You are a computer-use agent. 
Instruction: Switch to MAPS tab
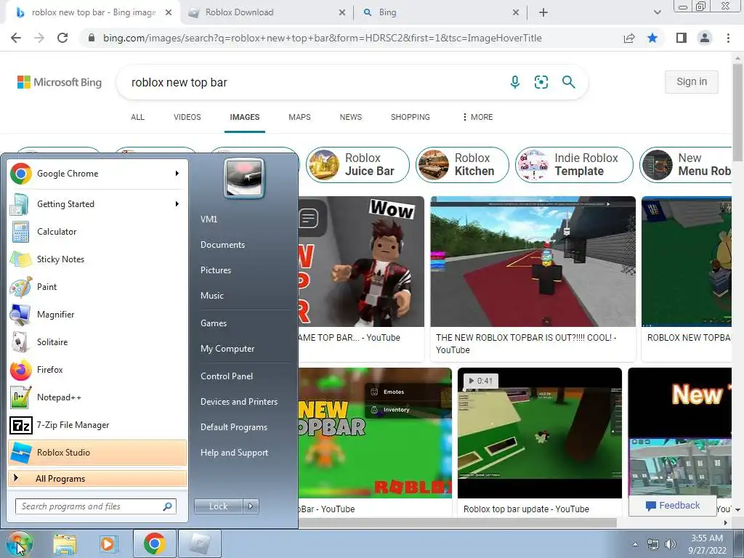[299, 117]
